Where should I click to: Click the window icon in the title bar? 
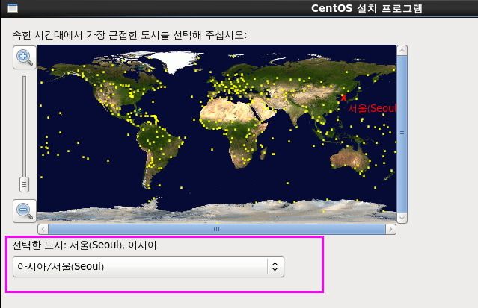click(13, 8)
